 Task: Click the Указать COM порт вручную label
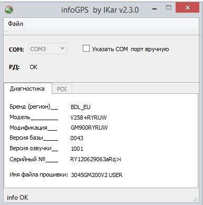(130, 49)
